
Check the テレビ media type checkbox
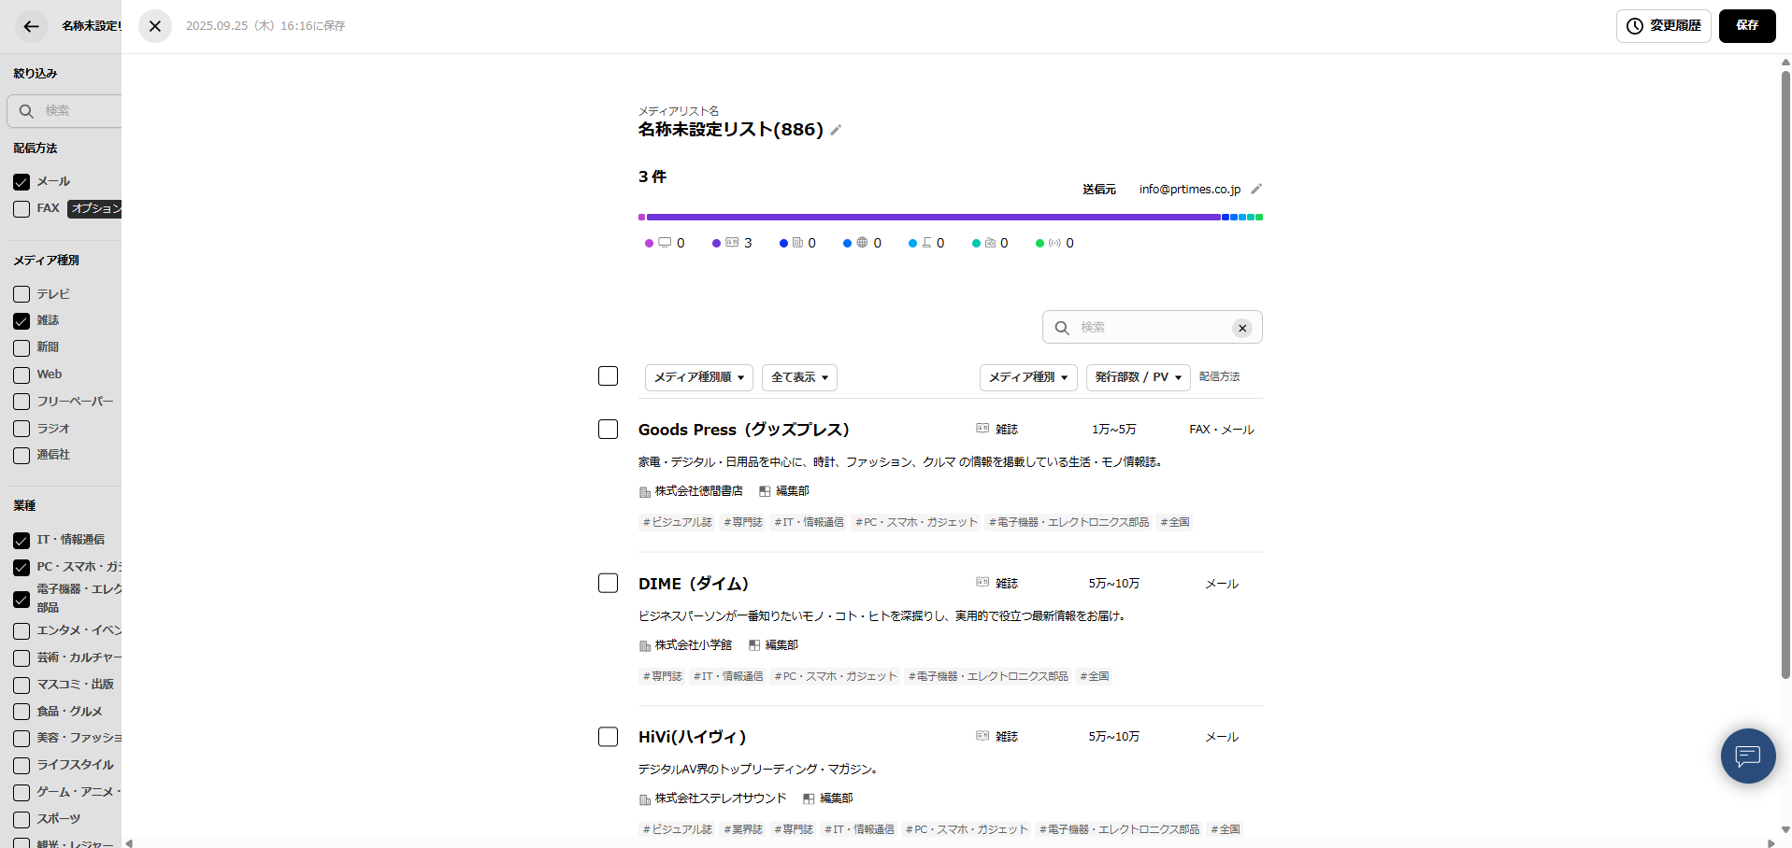click(21, 293)
